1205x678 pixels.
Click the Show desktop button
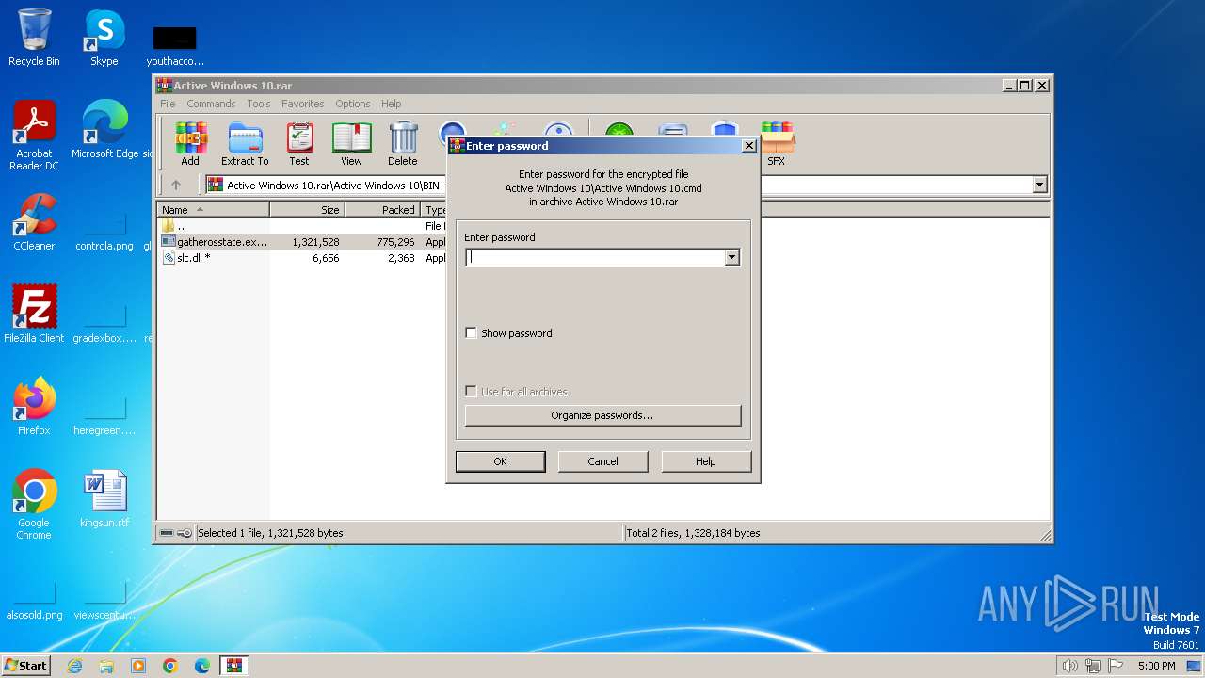pos(1194,666)
